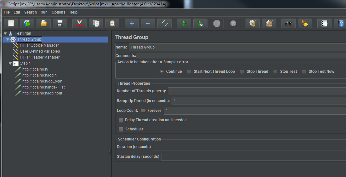Select the http://localhost/index_list sampler
This screenshot has width=346, height=177.
pos(43,87)
